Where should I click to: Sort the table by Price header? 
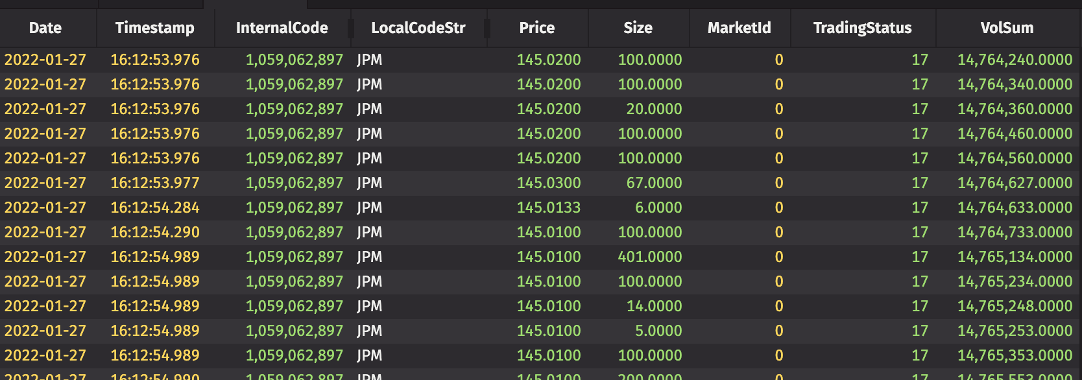click(x=536, y=28)
